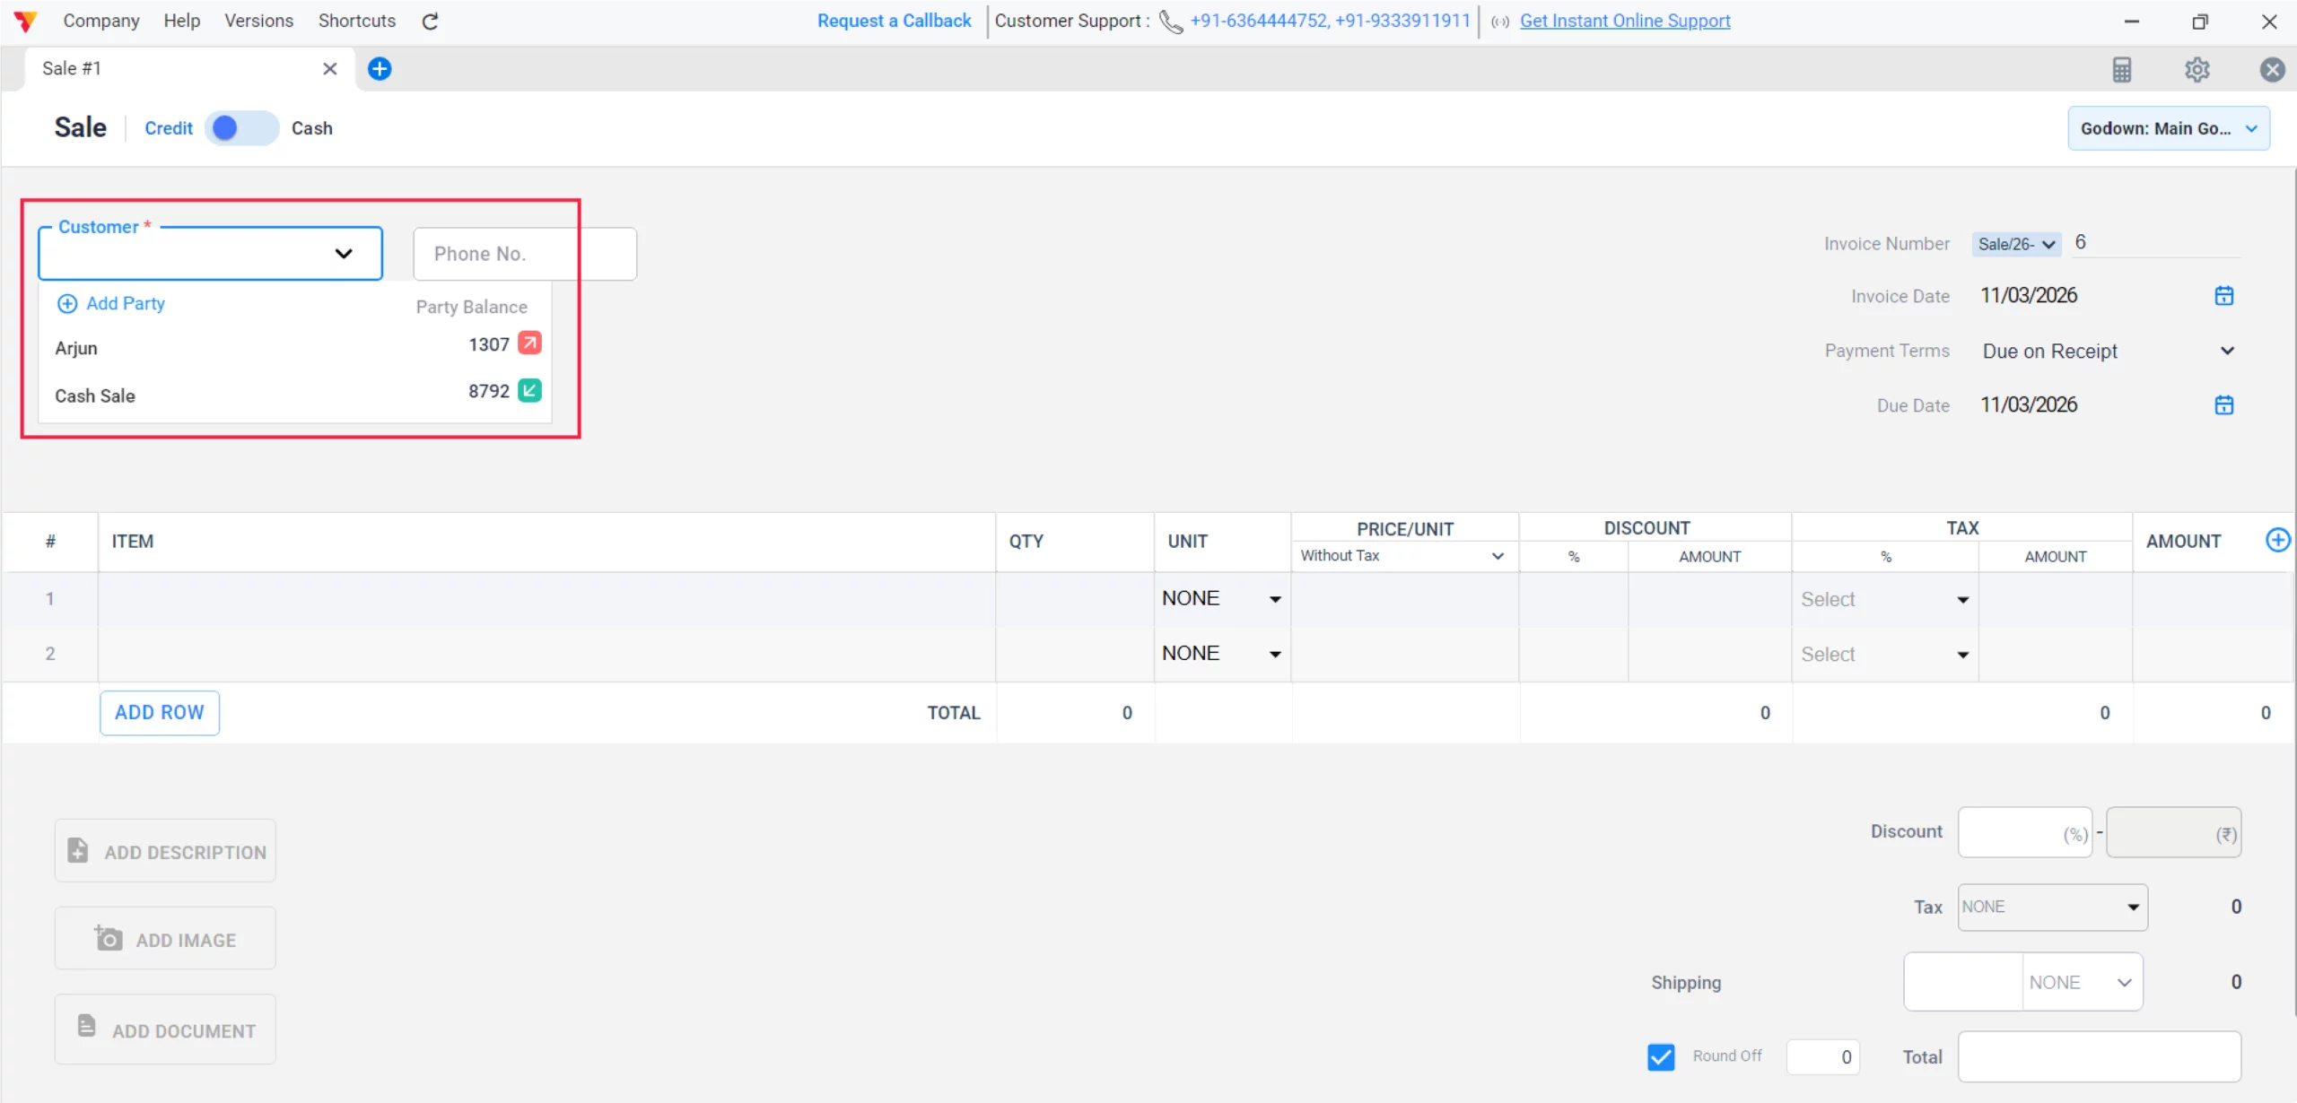
Task: Open the Shortcuts menu
Action: click(x=356, y=21)
